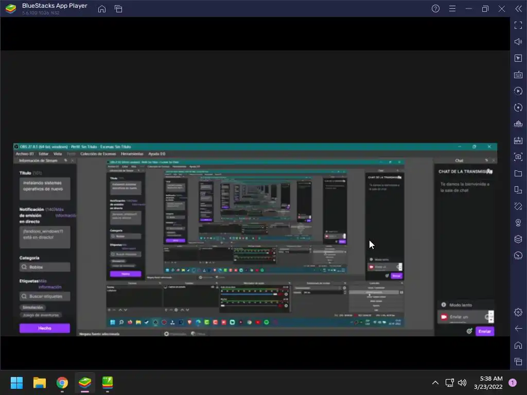The image size is (527, 395).
Task: Click the Notificación de emisión text box
Action: 45,237
